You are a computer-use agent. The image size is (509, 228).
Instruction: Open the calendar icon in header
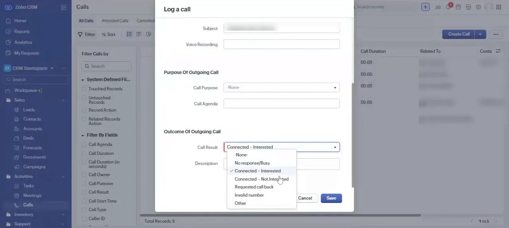tap(458, 7)
